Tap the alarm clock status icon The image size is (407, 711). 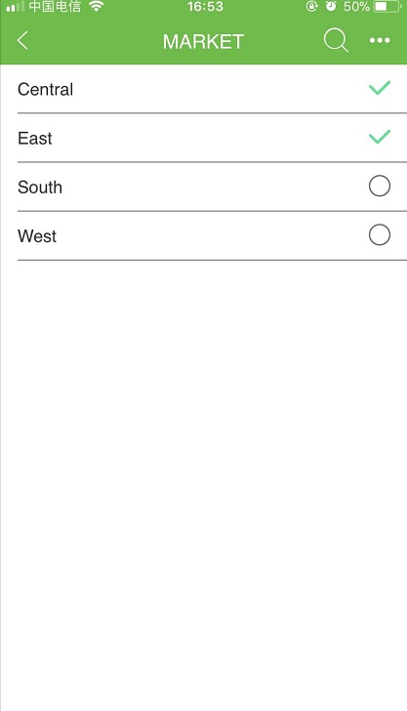click(331, 6)
